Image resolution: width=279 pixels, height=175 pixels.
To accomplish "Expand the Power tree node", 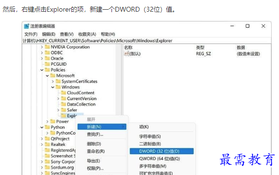I will point(47,122).
